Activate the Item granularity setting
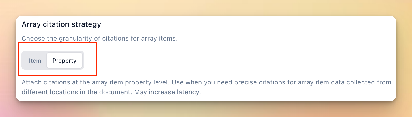Image resolution: width=412 pixels, height=117 pixels. click(35, 61)
